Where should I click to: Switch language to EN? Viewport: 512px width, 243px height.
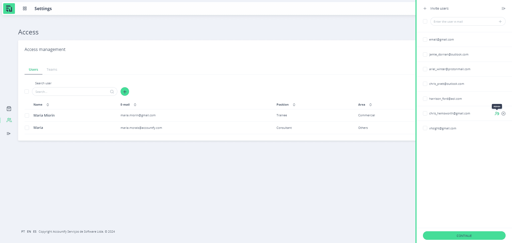pyautogui.click(x=29, y=232)
